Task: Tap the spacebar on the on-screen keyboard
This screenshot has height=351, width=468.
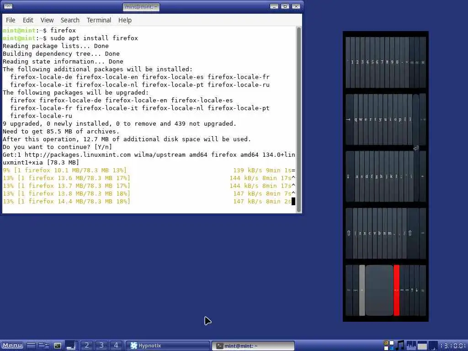Action: 379,290
